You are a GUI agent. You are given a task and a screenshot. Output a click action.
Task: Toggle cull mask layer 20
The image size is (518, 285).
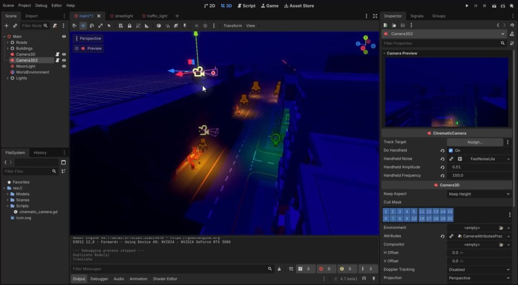[450, 219]
